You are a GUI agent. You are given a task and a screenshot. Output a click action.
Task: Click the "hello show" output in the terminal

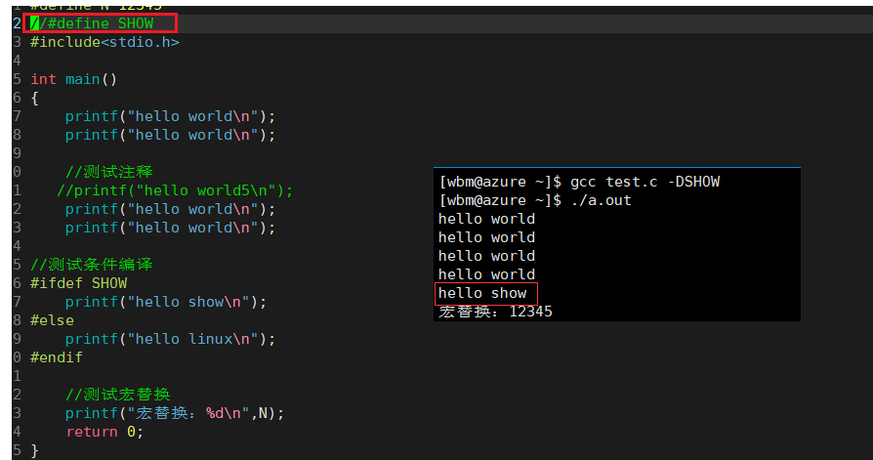tap(482, 293)
